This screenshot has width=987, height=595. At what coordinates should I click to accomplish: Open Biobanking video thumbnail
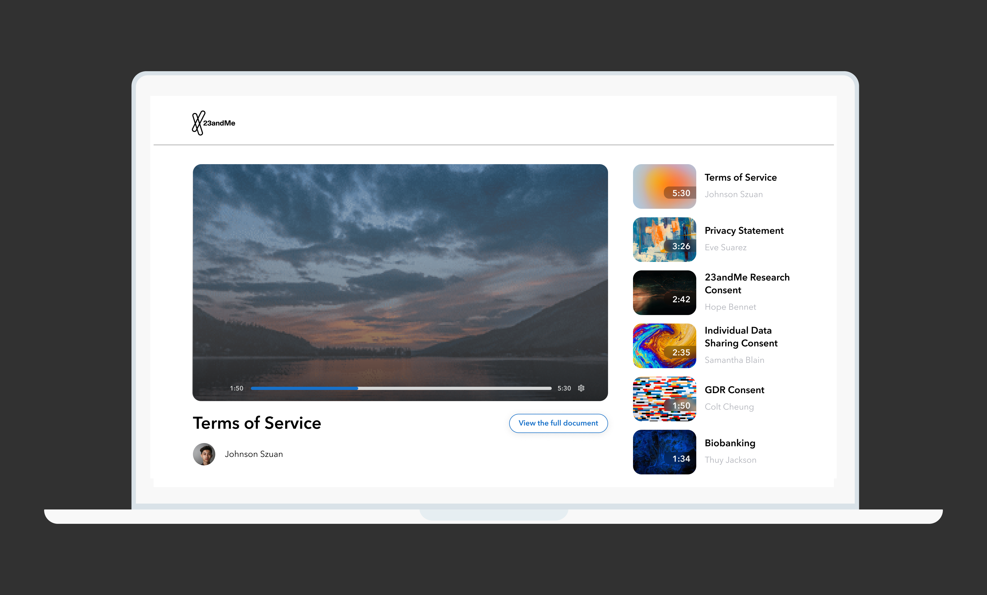click(x=664, y=452)
